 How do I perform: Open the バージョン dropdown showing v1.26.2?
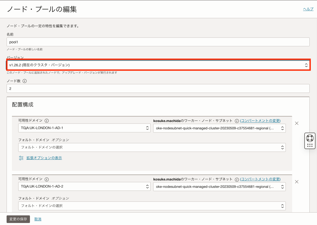pyautogui.click(x=158, y=65)
